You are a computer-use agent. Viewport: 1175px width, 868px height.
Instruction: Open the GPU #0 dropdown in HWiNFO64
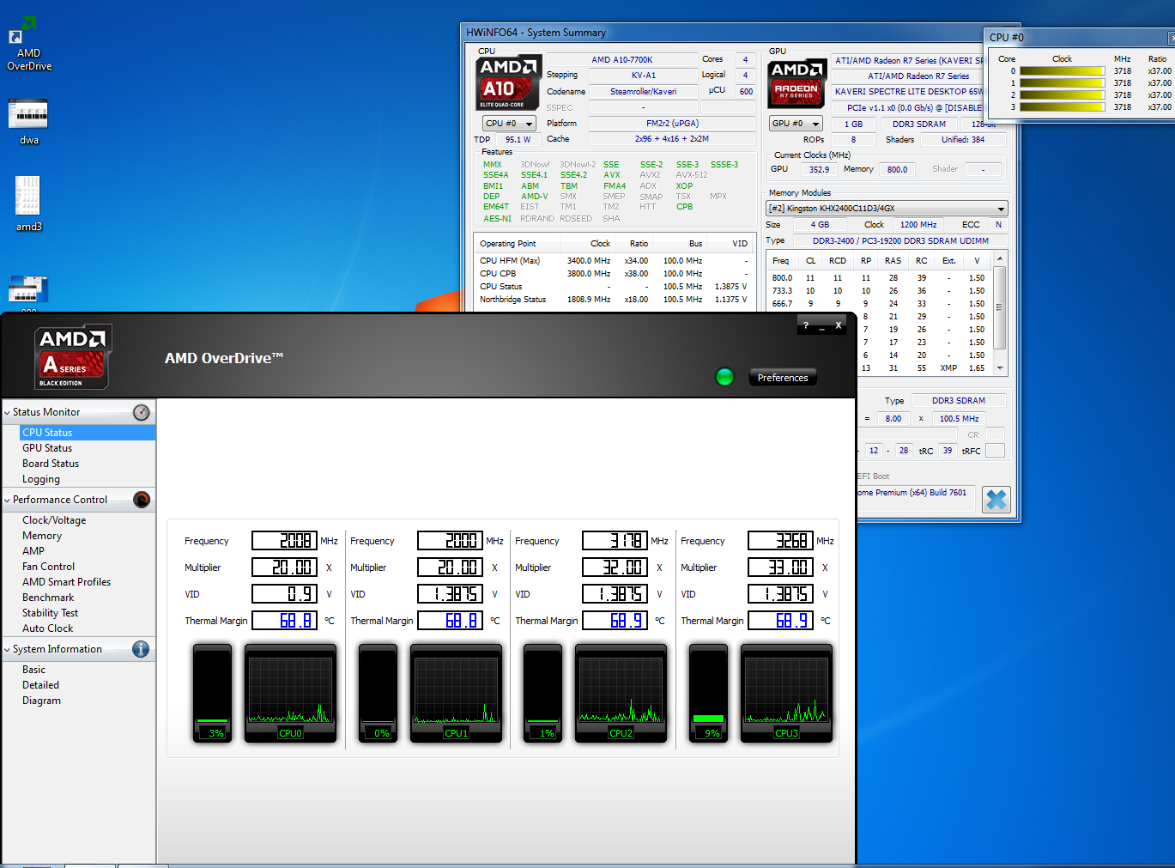tap(796, 124)
